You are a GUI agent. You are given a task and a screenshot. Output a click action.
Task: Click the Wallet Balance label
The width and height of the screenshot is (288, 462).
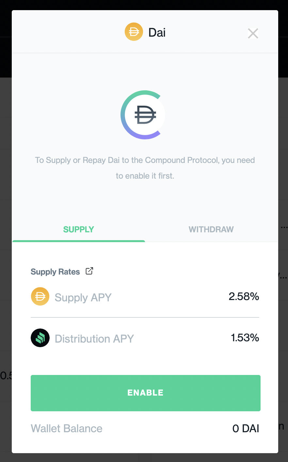pyautogui.click(x=67, y=428)
